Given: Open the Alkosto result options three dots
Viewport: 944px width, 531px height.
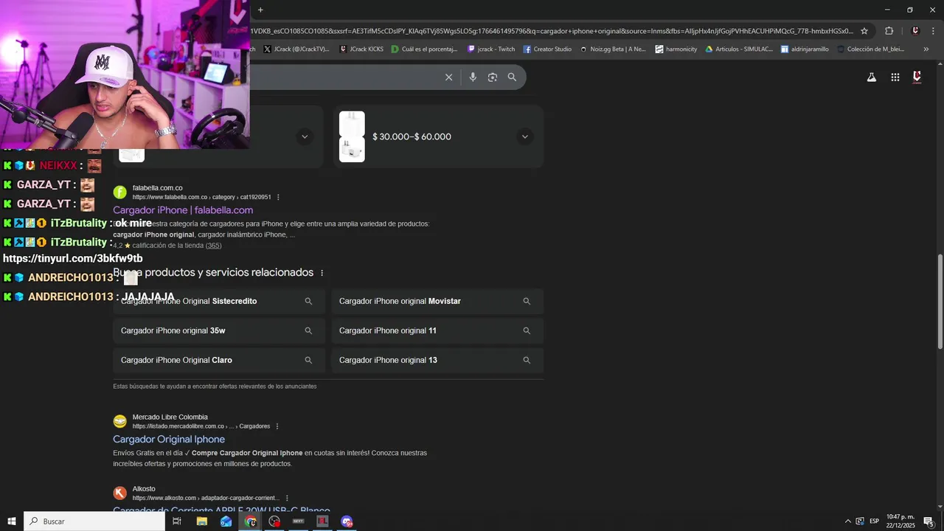Looking at the screenshot, I should [287, 498].
